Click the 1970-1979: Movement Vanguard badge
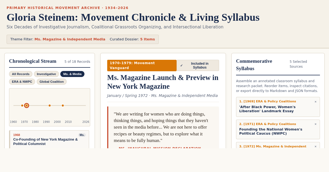Image resolution: width=329 pixels, height=172 pixels. point(142,66)
